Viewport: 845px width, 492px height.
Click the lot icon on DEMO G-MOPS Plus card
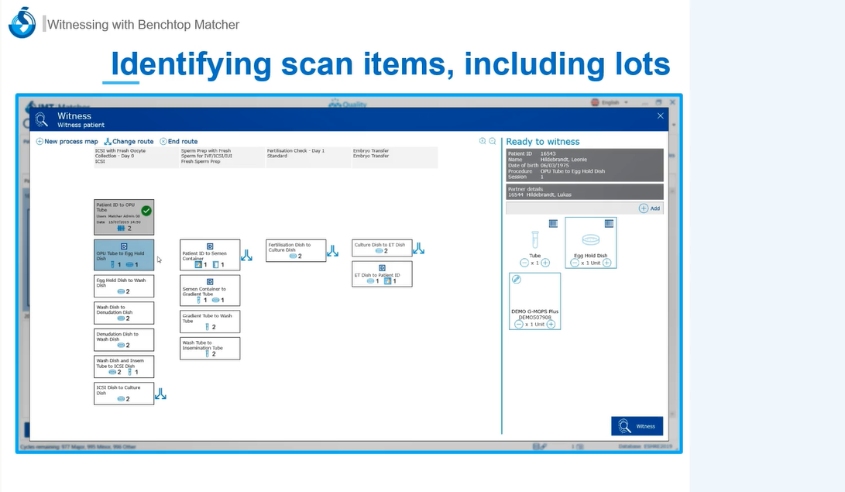coord(517,279)
